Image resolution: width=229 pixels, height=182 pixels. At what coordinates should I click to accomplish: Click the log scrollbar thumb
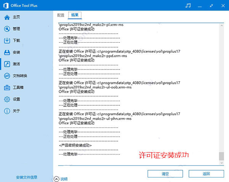pyautogui.click(x=221, y=156)
